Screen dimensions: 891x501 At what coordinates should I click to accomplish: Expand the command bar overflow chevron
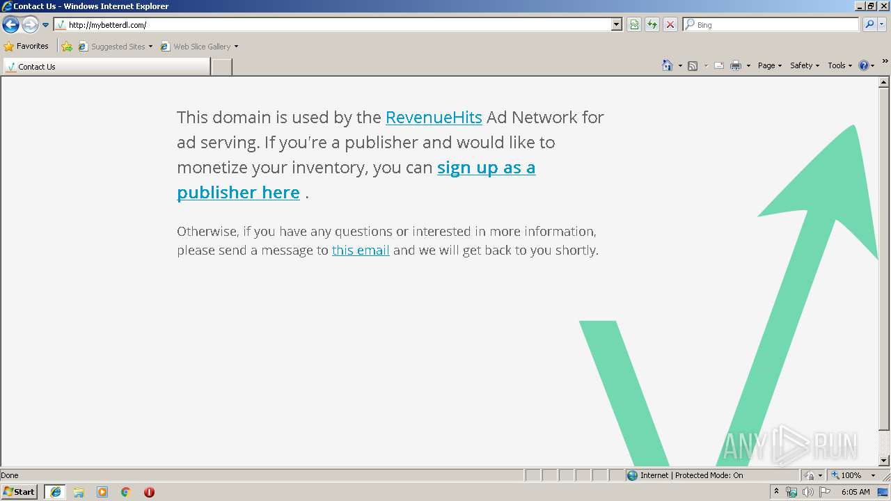(885, 61)
